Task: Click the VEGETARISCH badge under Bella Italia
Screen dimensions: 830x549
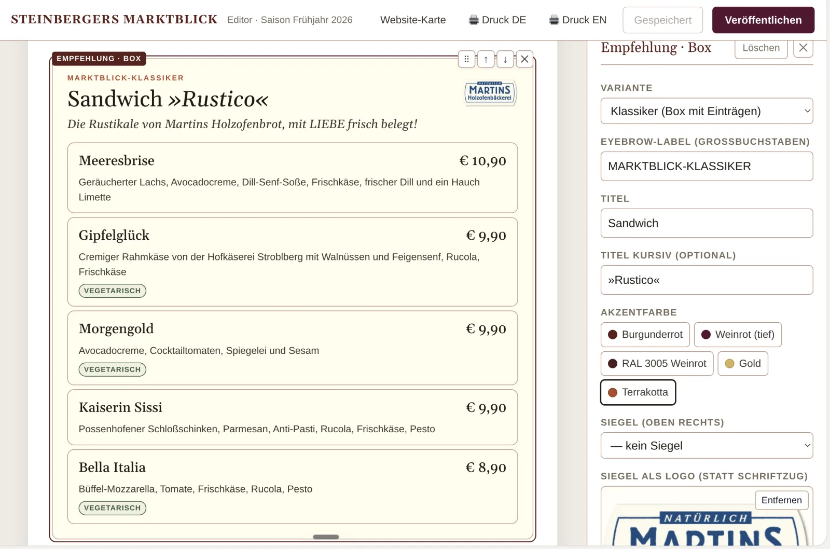Action: [112, 508]
